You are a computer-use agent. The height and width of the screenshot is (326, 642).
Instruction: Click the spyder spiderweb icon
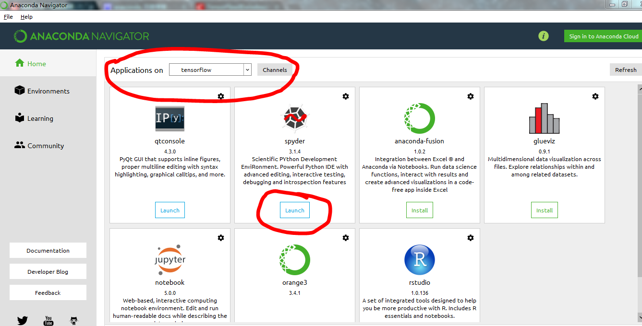294,118
